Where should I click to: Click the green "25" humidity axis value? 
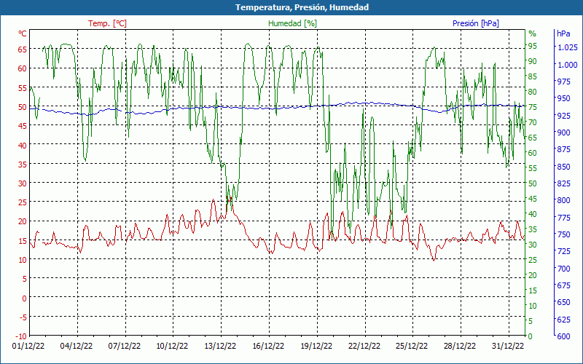coord(533,260)
